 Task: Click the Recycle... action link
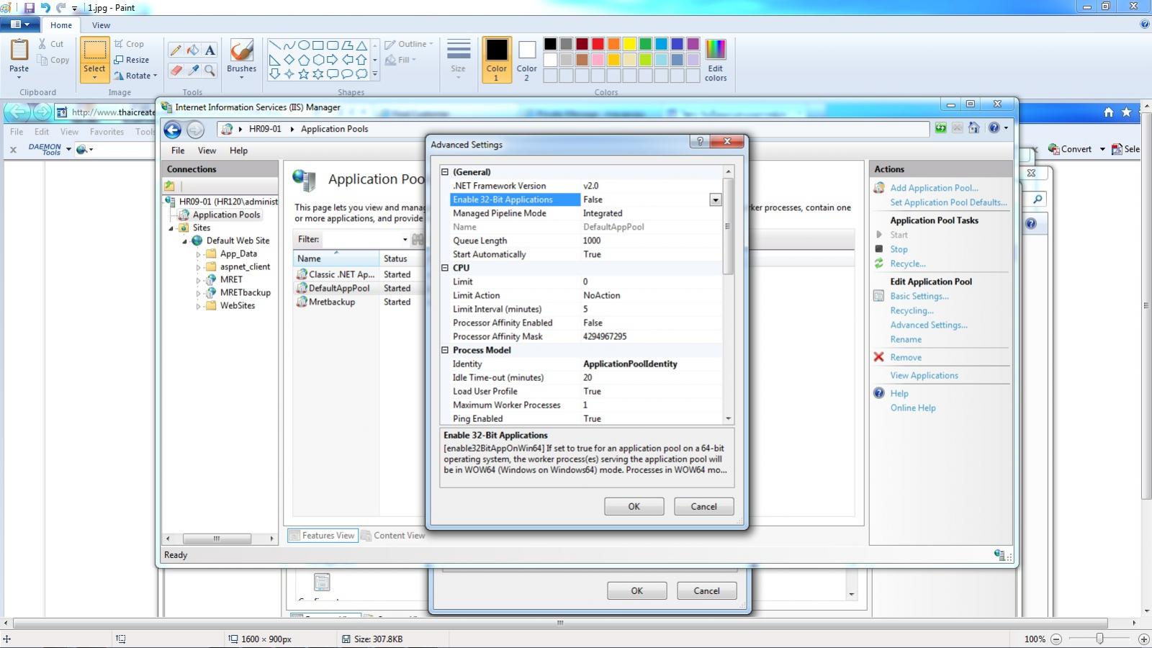pos(907,264)
